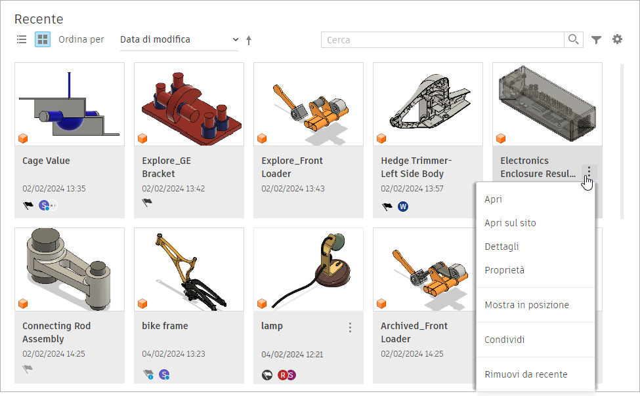Open the Explore_GE Bracket thumbnail
Viewport: 640px width, 396px height.
point(189,104)
